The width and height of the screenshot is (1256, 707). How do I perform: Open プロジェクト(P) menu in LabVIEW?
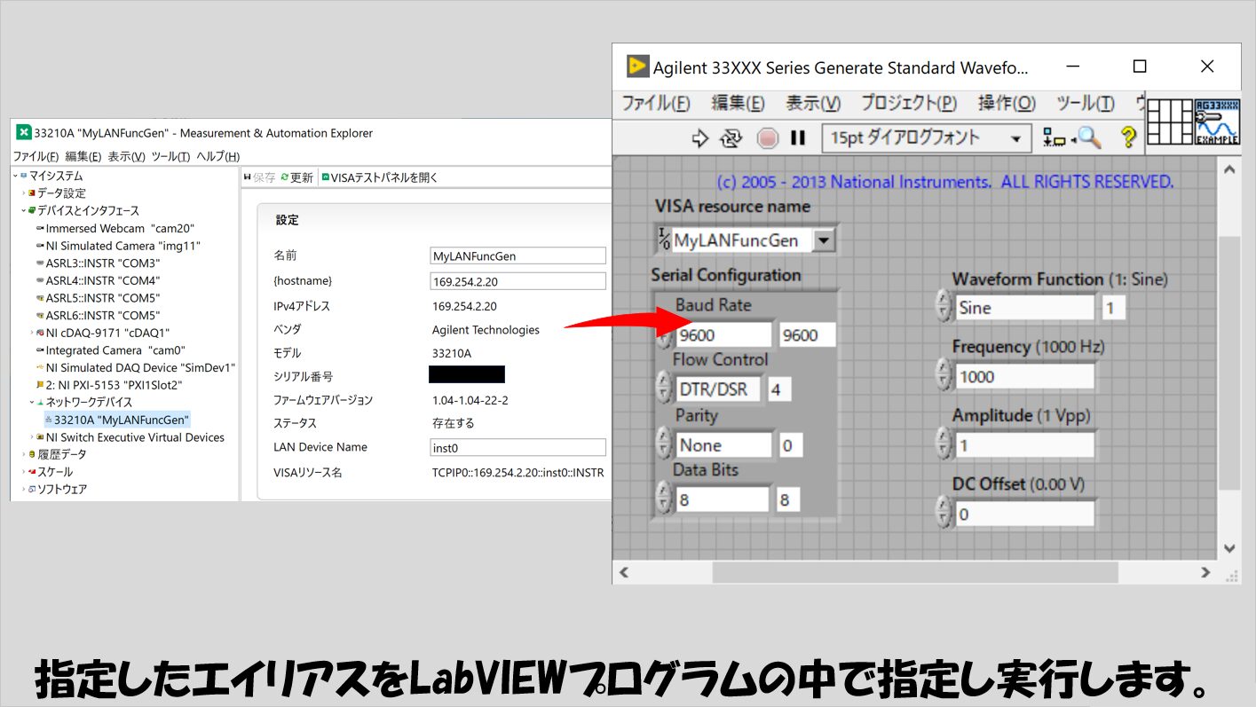(909, 103)
